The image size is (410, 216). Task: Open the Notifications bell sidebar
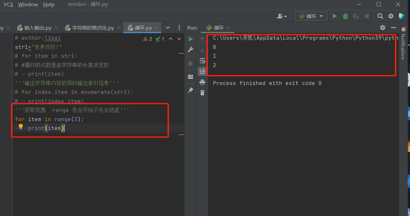point(403,29)
